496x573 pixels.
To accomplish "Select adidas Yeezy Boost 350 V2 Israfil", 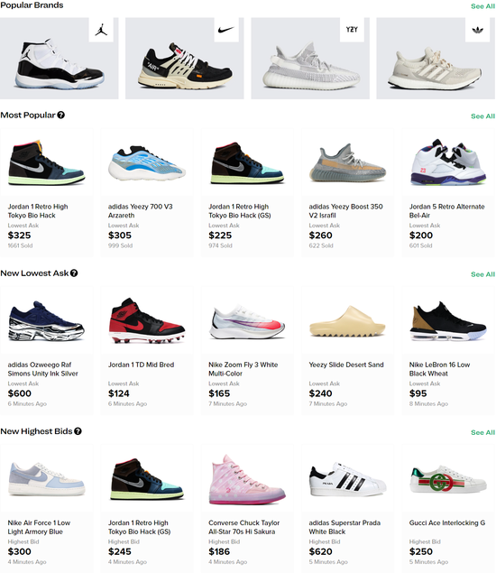I will tap(348, 192).
